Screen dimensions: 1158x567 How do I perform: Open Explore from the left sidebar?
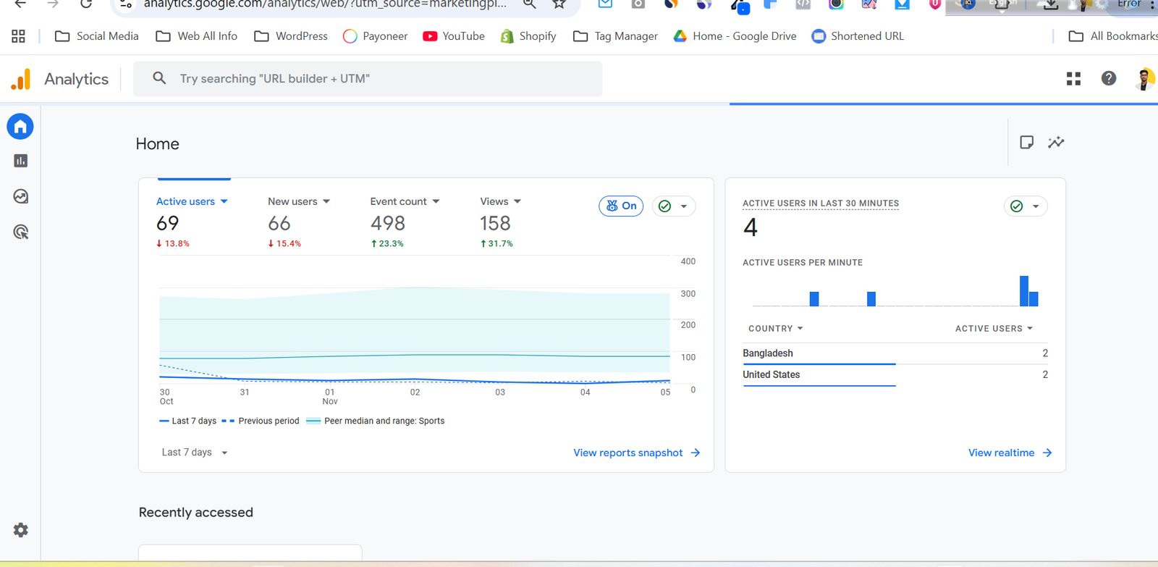coord(20,196)
